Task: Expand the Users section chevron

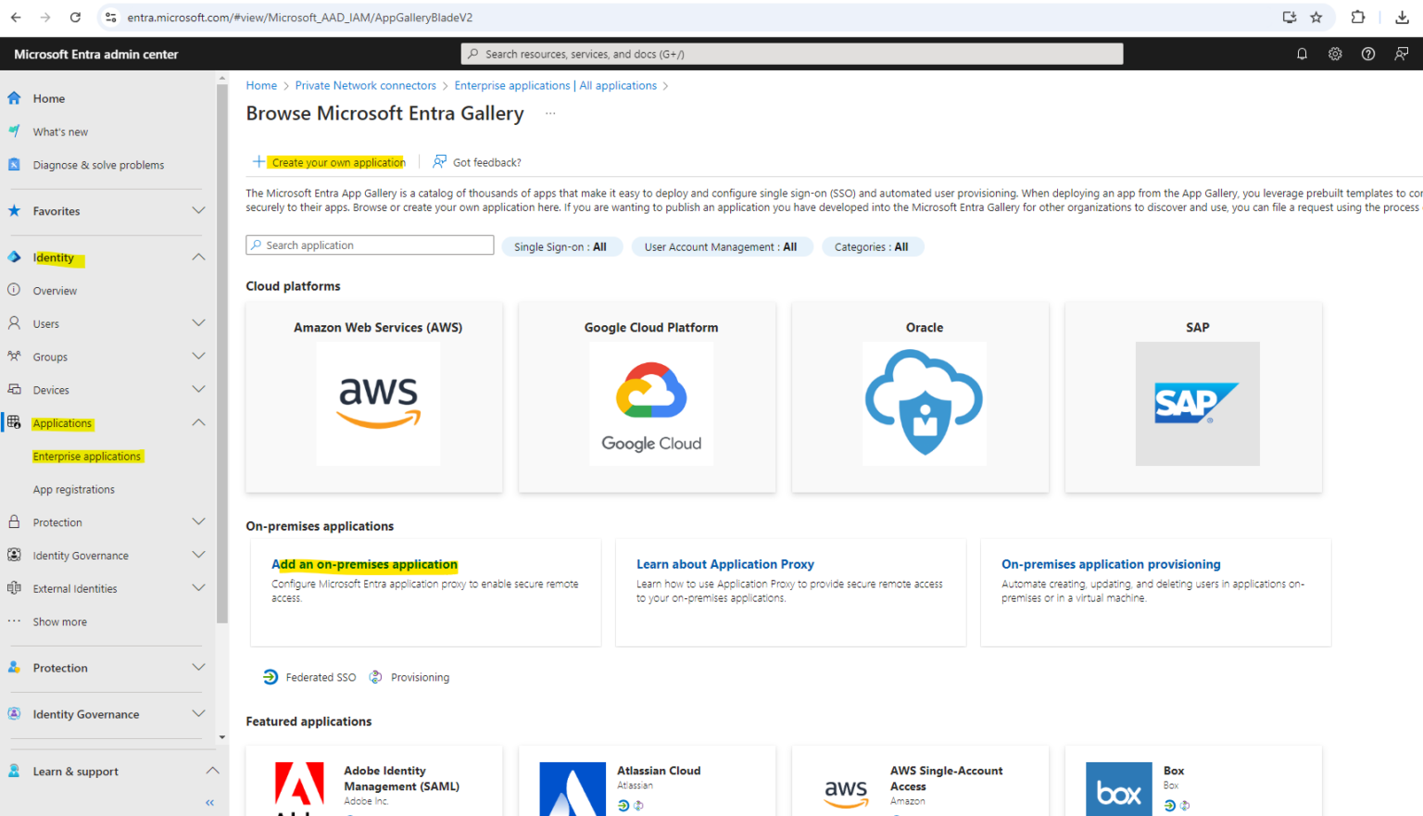Action: (x=198, y=323)
